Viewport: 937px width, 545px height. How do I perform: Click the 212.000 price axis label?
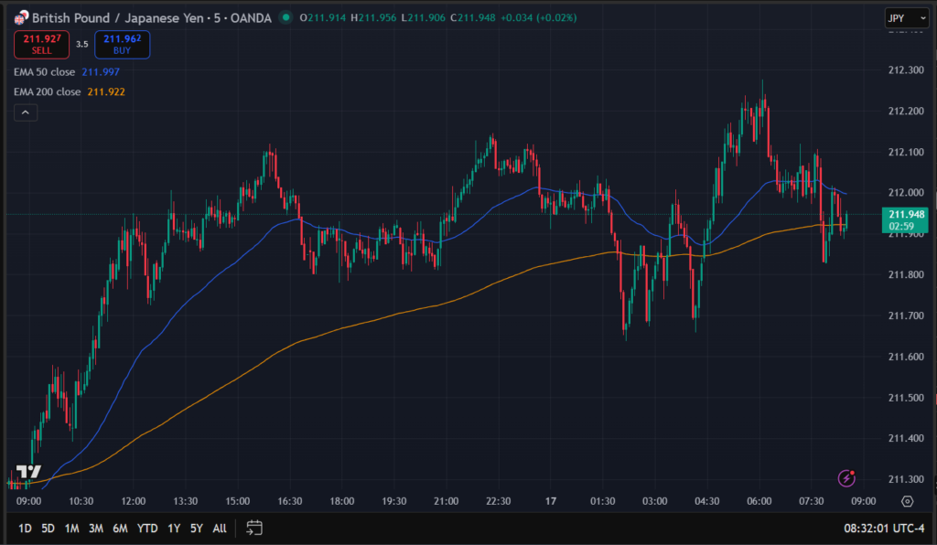click(906, 192)
